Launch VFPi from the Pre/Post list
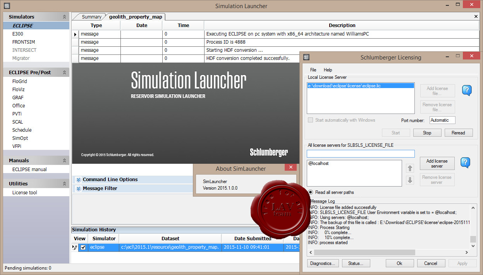Image resolution: width=483 pixels, height=275 pixels. coord(17,146)
